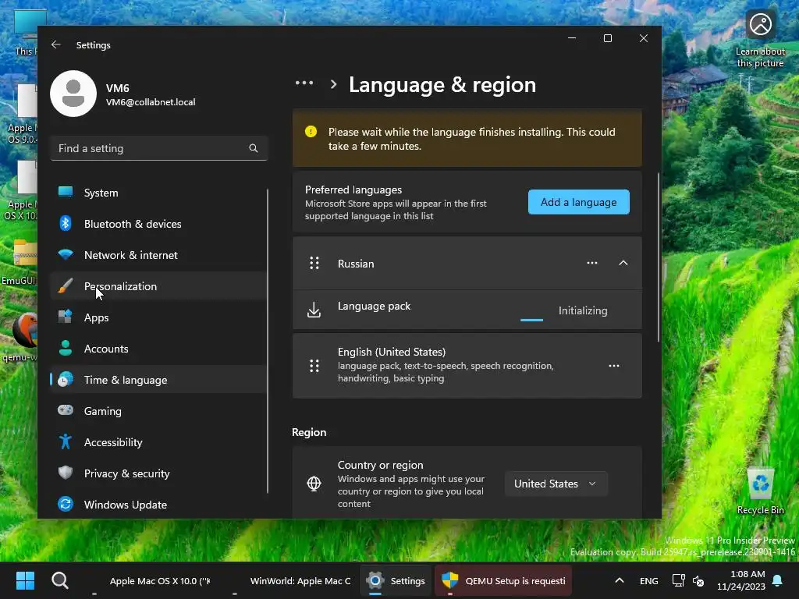Viewport: 799px width, 599px height.
Task: Open Privacy & security settings
Action: (158, 473)
